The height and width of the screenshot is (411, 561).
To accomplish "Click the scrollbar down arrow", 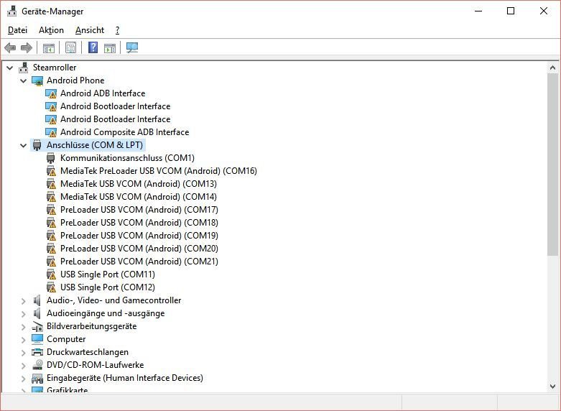I will (552, 386).
